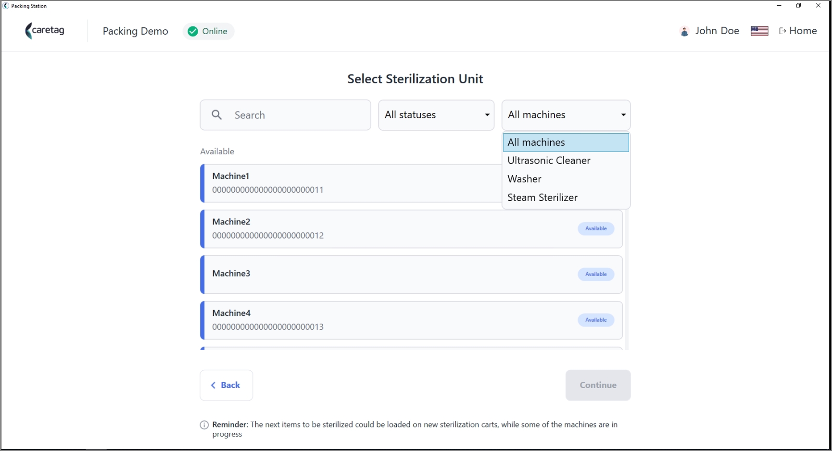This screenshot has width=832, height=451.
Task: Choose Machine4 from the available list
Action: [x=412, y=320]
